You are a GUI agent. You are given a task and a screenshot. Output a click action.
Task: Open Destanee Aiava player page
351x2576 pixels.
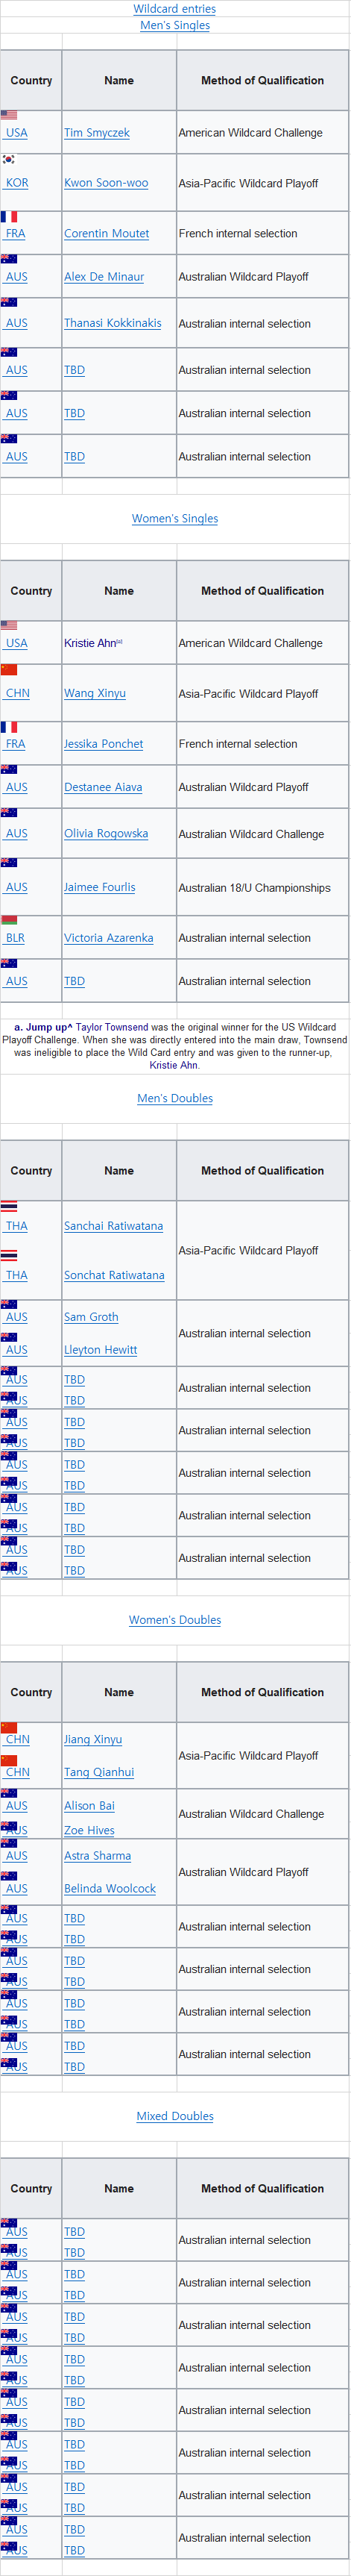tap(103, 787)
